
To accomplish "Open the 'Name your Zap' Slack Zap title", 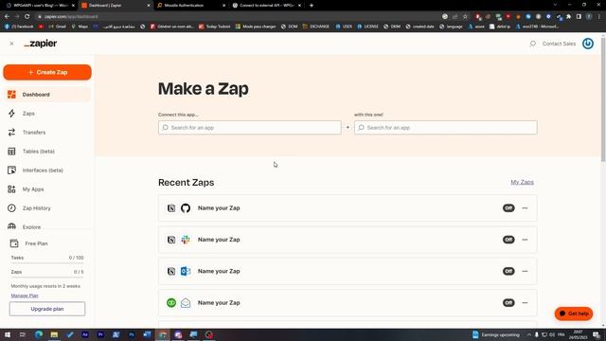I will click(x=219, y=240).
